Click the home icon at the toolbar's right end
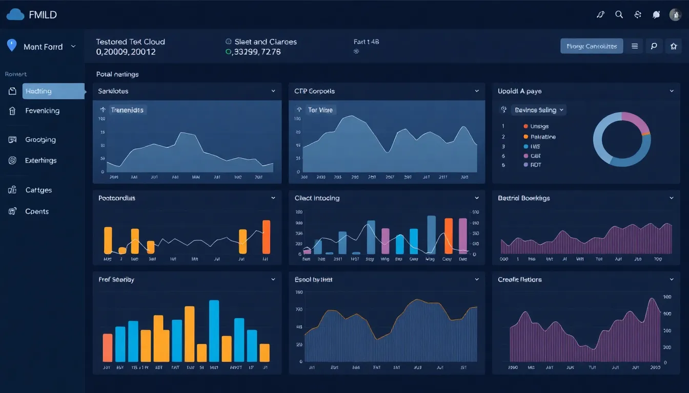Viewport: 689px width, 393px height. (674, 46)
